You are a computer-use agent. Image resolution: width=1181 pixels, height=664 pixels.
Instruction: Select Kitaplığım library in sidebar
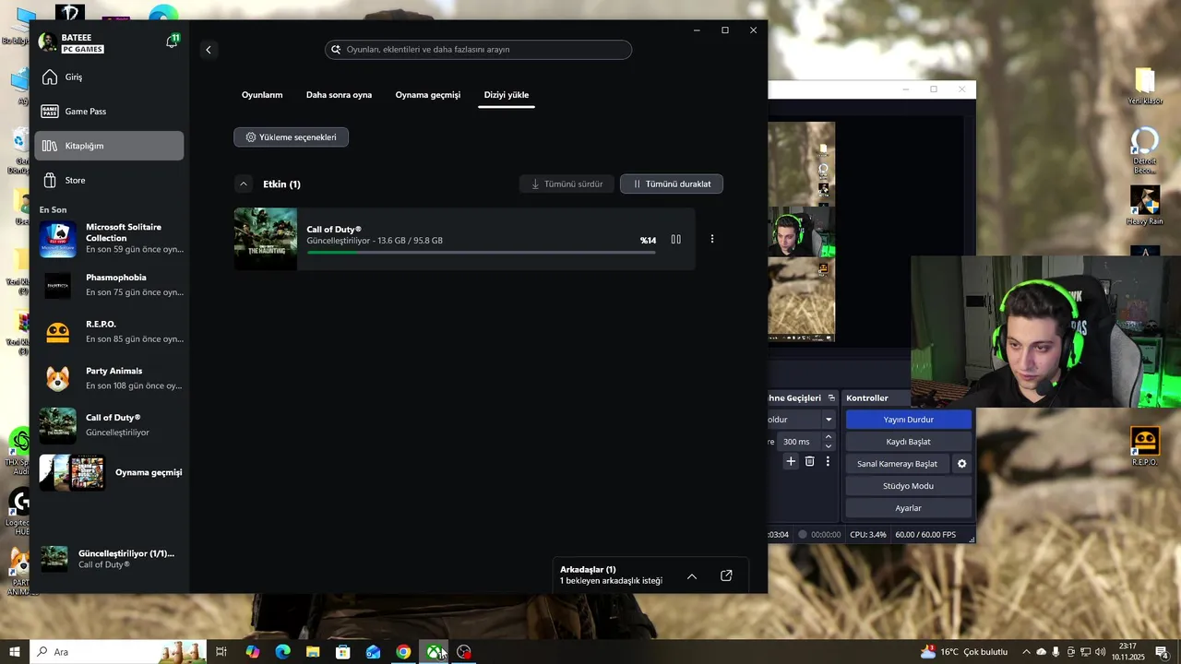(x=109, y=146)
